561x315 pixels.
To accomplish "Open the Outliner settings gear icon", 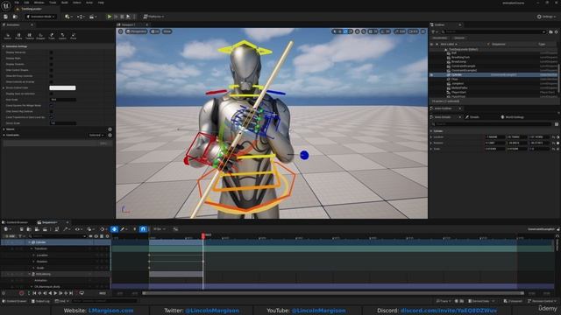I will [556, 31].
